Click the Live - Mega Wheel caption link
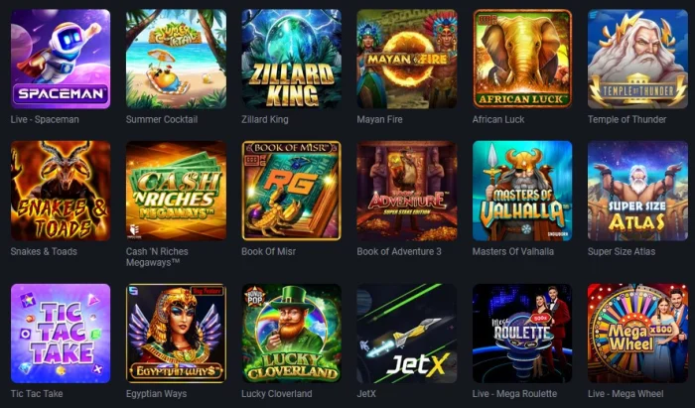This screenshot has width=695, height=408. pyautogui.click(x=625, y=394)
